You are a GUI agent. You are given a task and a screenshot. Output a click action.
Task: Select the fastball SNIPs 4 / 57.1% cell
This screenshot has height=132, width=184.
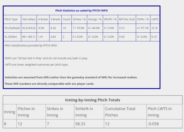click(x=143, y=28)
